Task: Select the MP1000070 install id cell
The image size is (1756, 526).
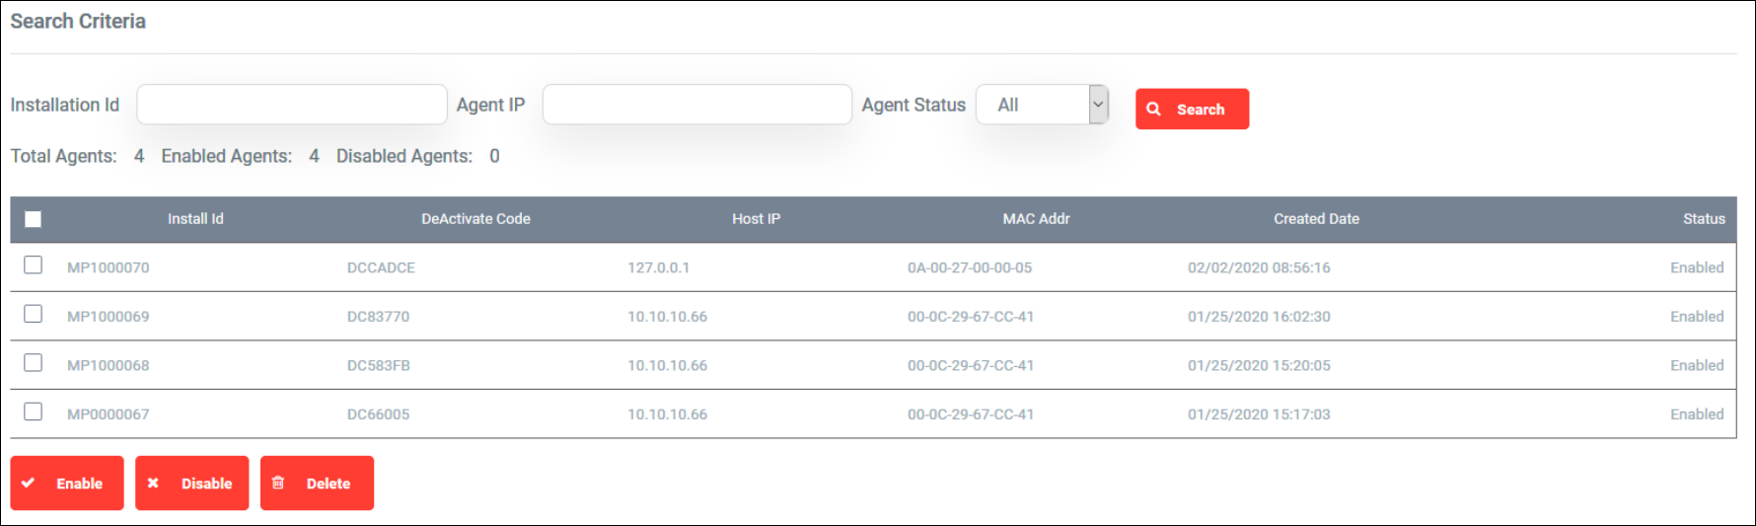Action: point(109,267)
